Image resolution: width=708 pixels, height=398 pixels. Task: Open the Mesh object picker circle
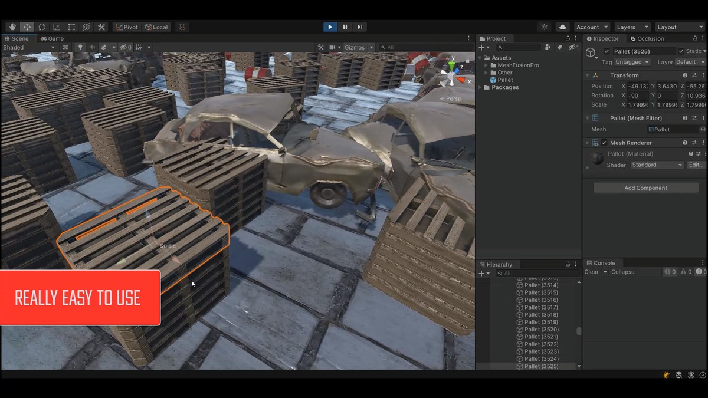pos(703,129)
